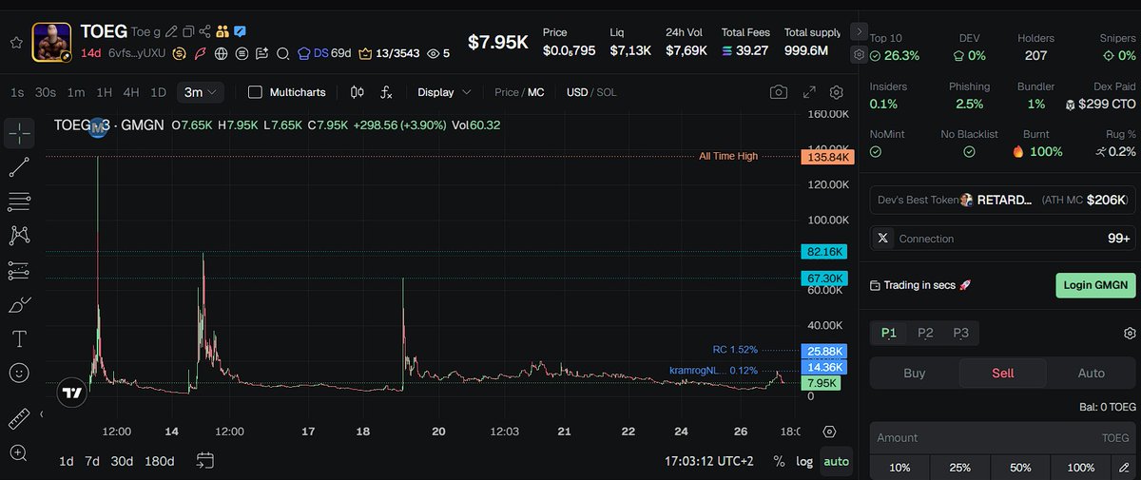Viewport: 1141px width, 480px height.
Task: Click the Login GMGN button
Action: [x=1095, y=285]
